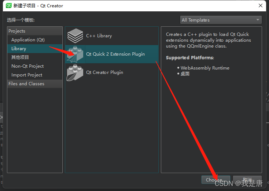Click the Choose button
This screenshot has width=269, height=191.
(x=215, y=180)
